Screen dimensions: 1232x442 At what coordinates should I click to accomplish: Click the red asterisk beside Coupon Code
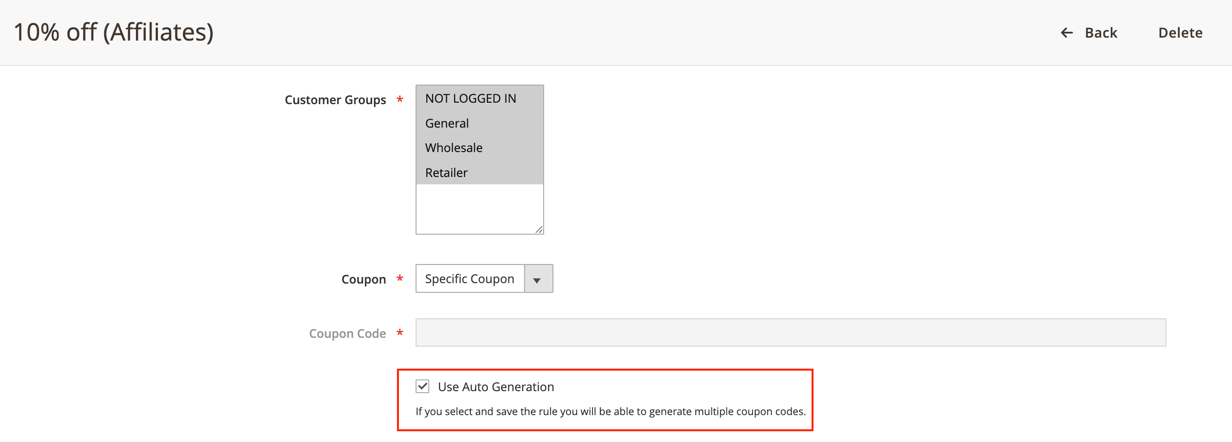399,333
